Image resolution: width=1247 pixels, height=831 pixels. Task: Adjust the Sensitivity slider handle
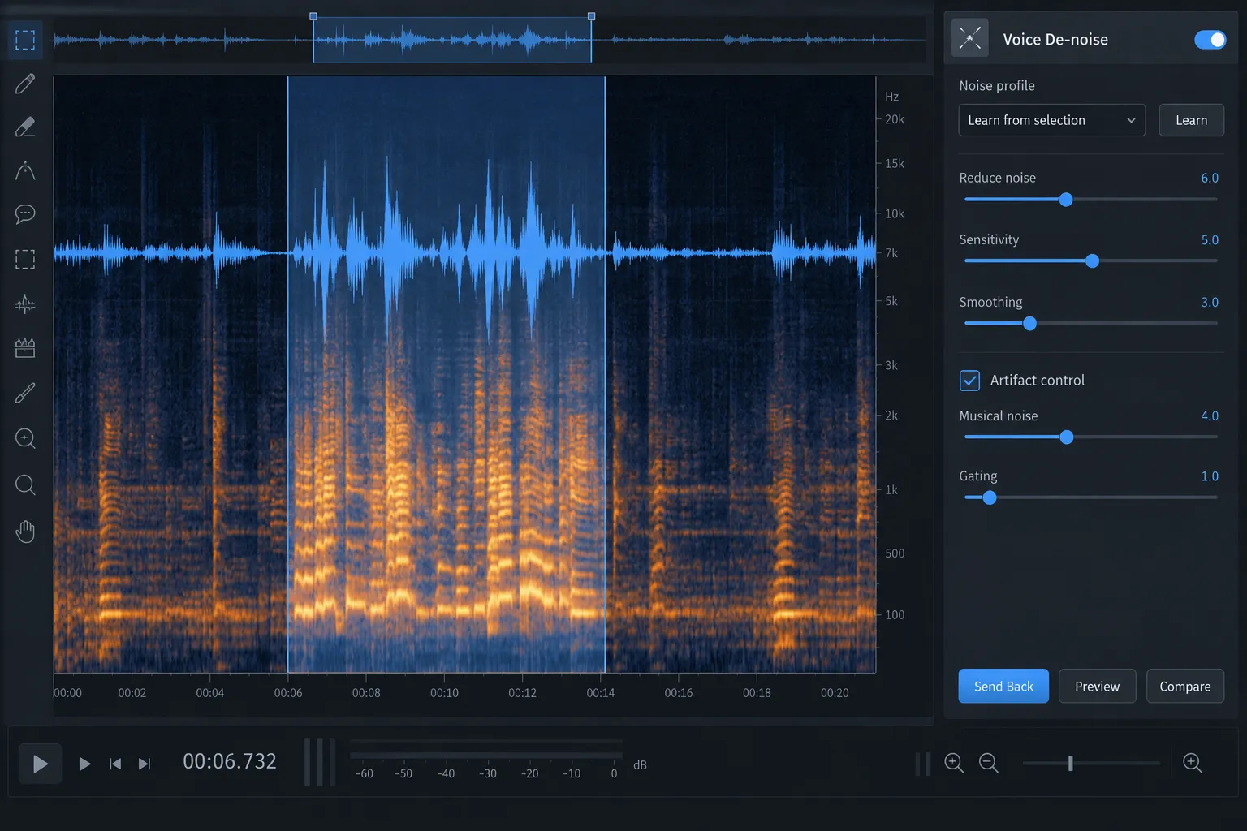[x=1092, y=260]
